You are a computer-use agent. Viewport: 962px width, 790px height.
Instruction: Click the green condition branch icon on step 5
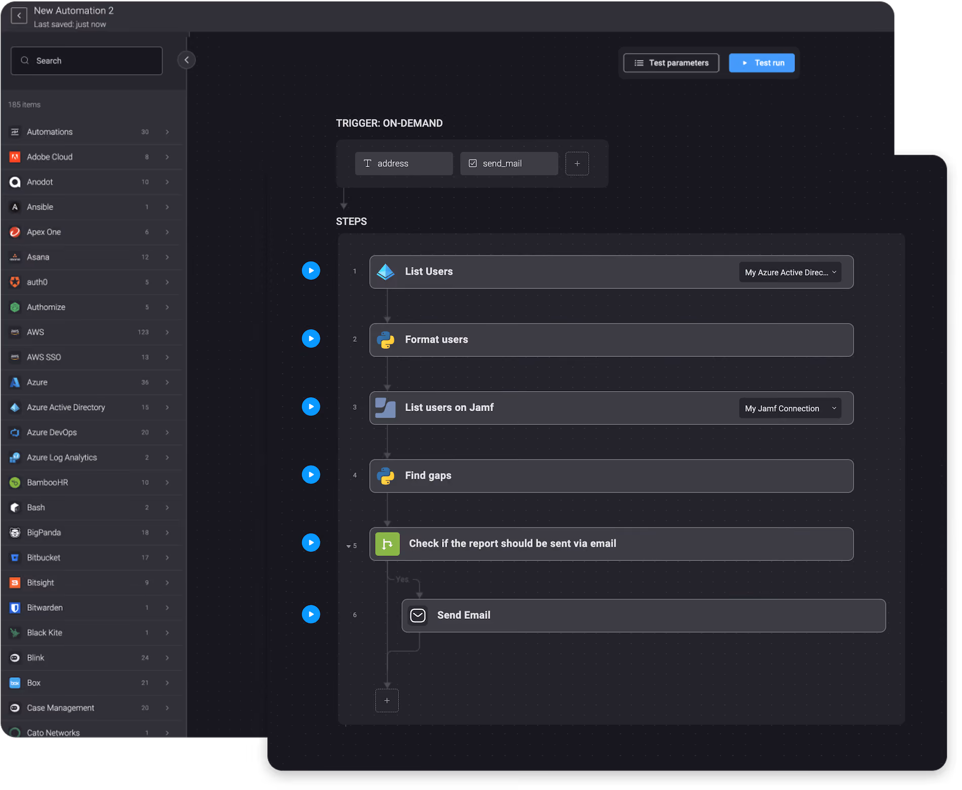pyautogui.click(x=387, y=544)
